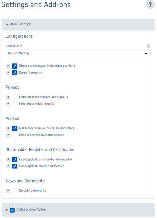Open help icon for Currency field
Viewport: 157px width, 218px height.
pyautogui.click(x=148, y=46)
